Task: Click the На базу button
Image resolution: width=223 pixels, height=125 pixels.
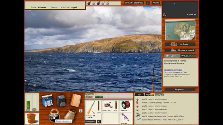Action: tap(180, 44)
